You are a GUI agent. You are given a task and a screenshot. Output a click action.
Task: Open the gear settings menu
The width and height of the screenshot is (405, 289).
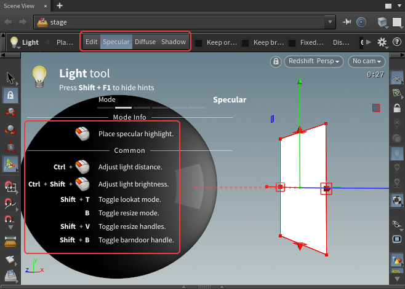pyautogui.click(x=382, y=42)
